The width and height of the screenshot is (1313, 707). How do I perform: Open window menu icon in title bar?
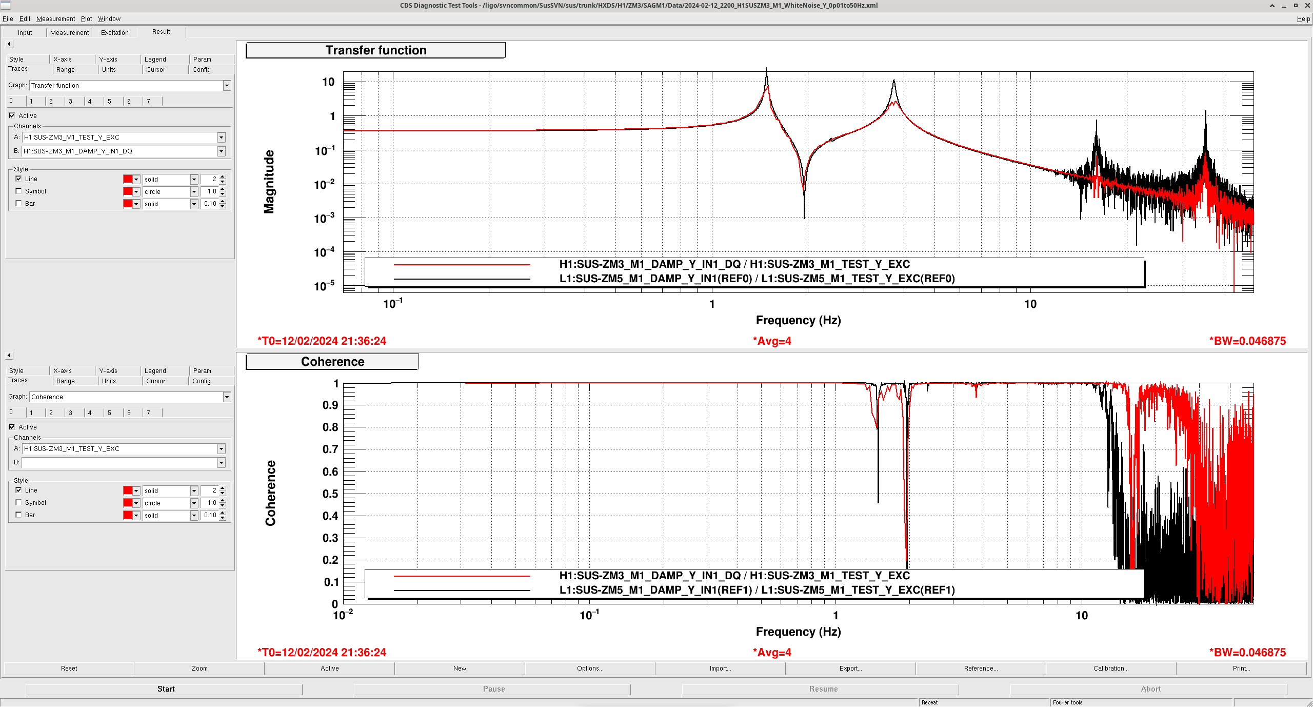point(5,5)
